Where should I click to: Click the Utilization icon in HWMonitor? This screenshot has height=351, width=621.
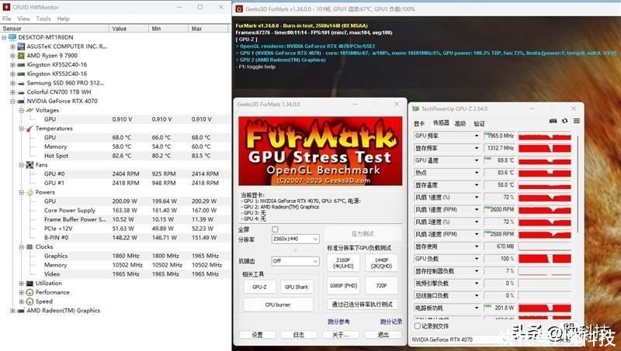point(29,284)
